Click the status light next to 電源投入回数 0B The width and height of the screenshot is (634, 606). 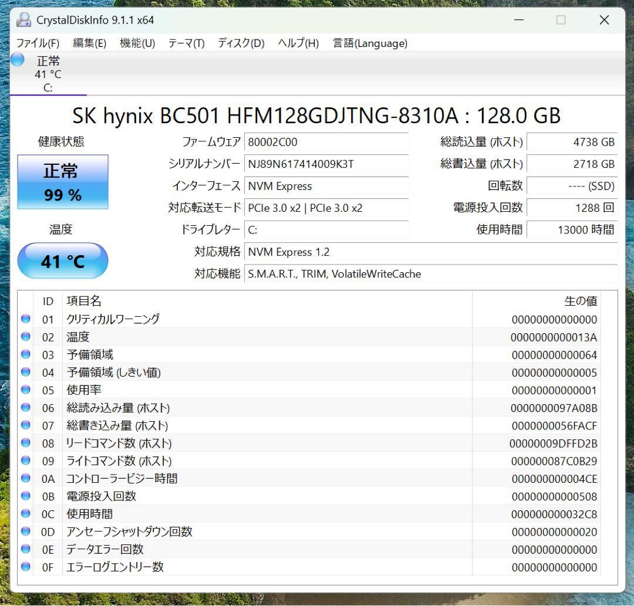[x=25, y=496]
